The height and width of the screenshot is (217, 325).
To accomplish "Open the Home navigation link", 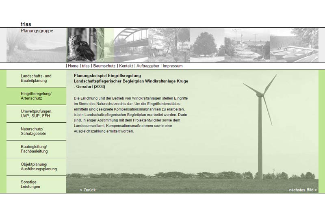I will (x=73, y=66).
